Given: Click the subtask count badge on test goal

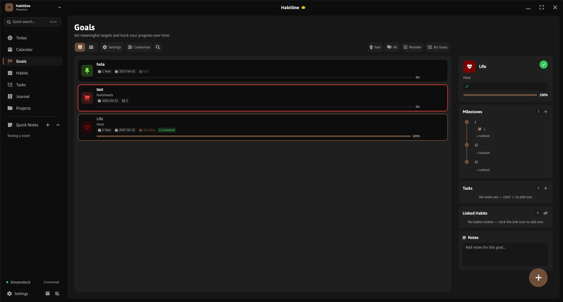Looking at the screenshot, I should [x=125, y=101].
